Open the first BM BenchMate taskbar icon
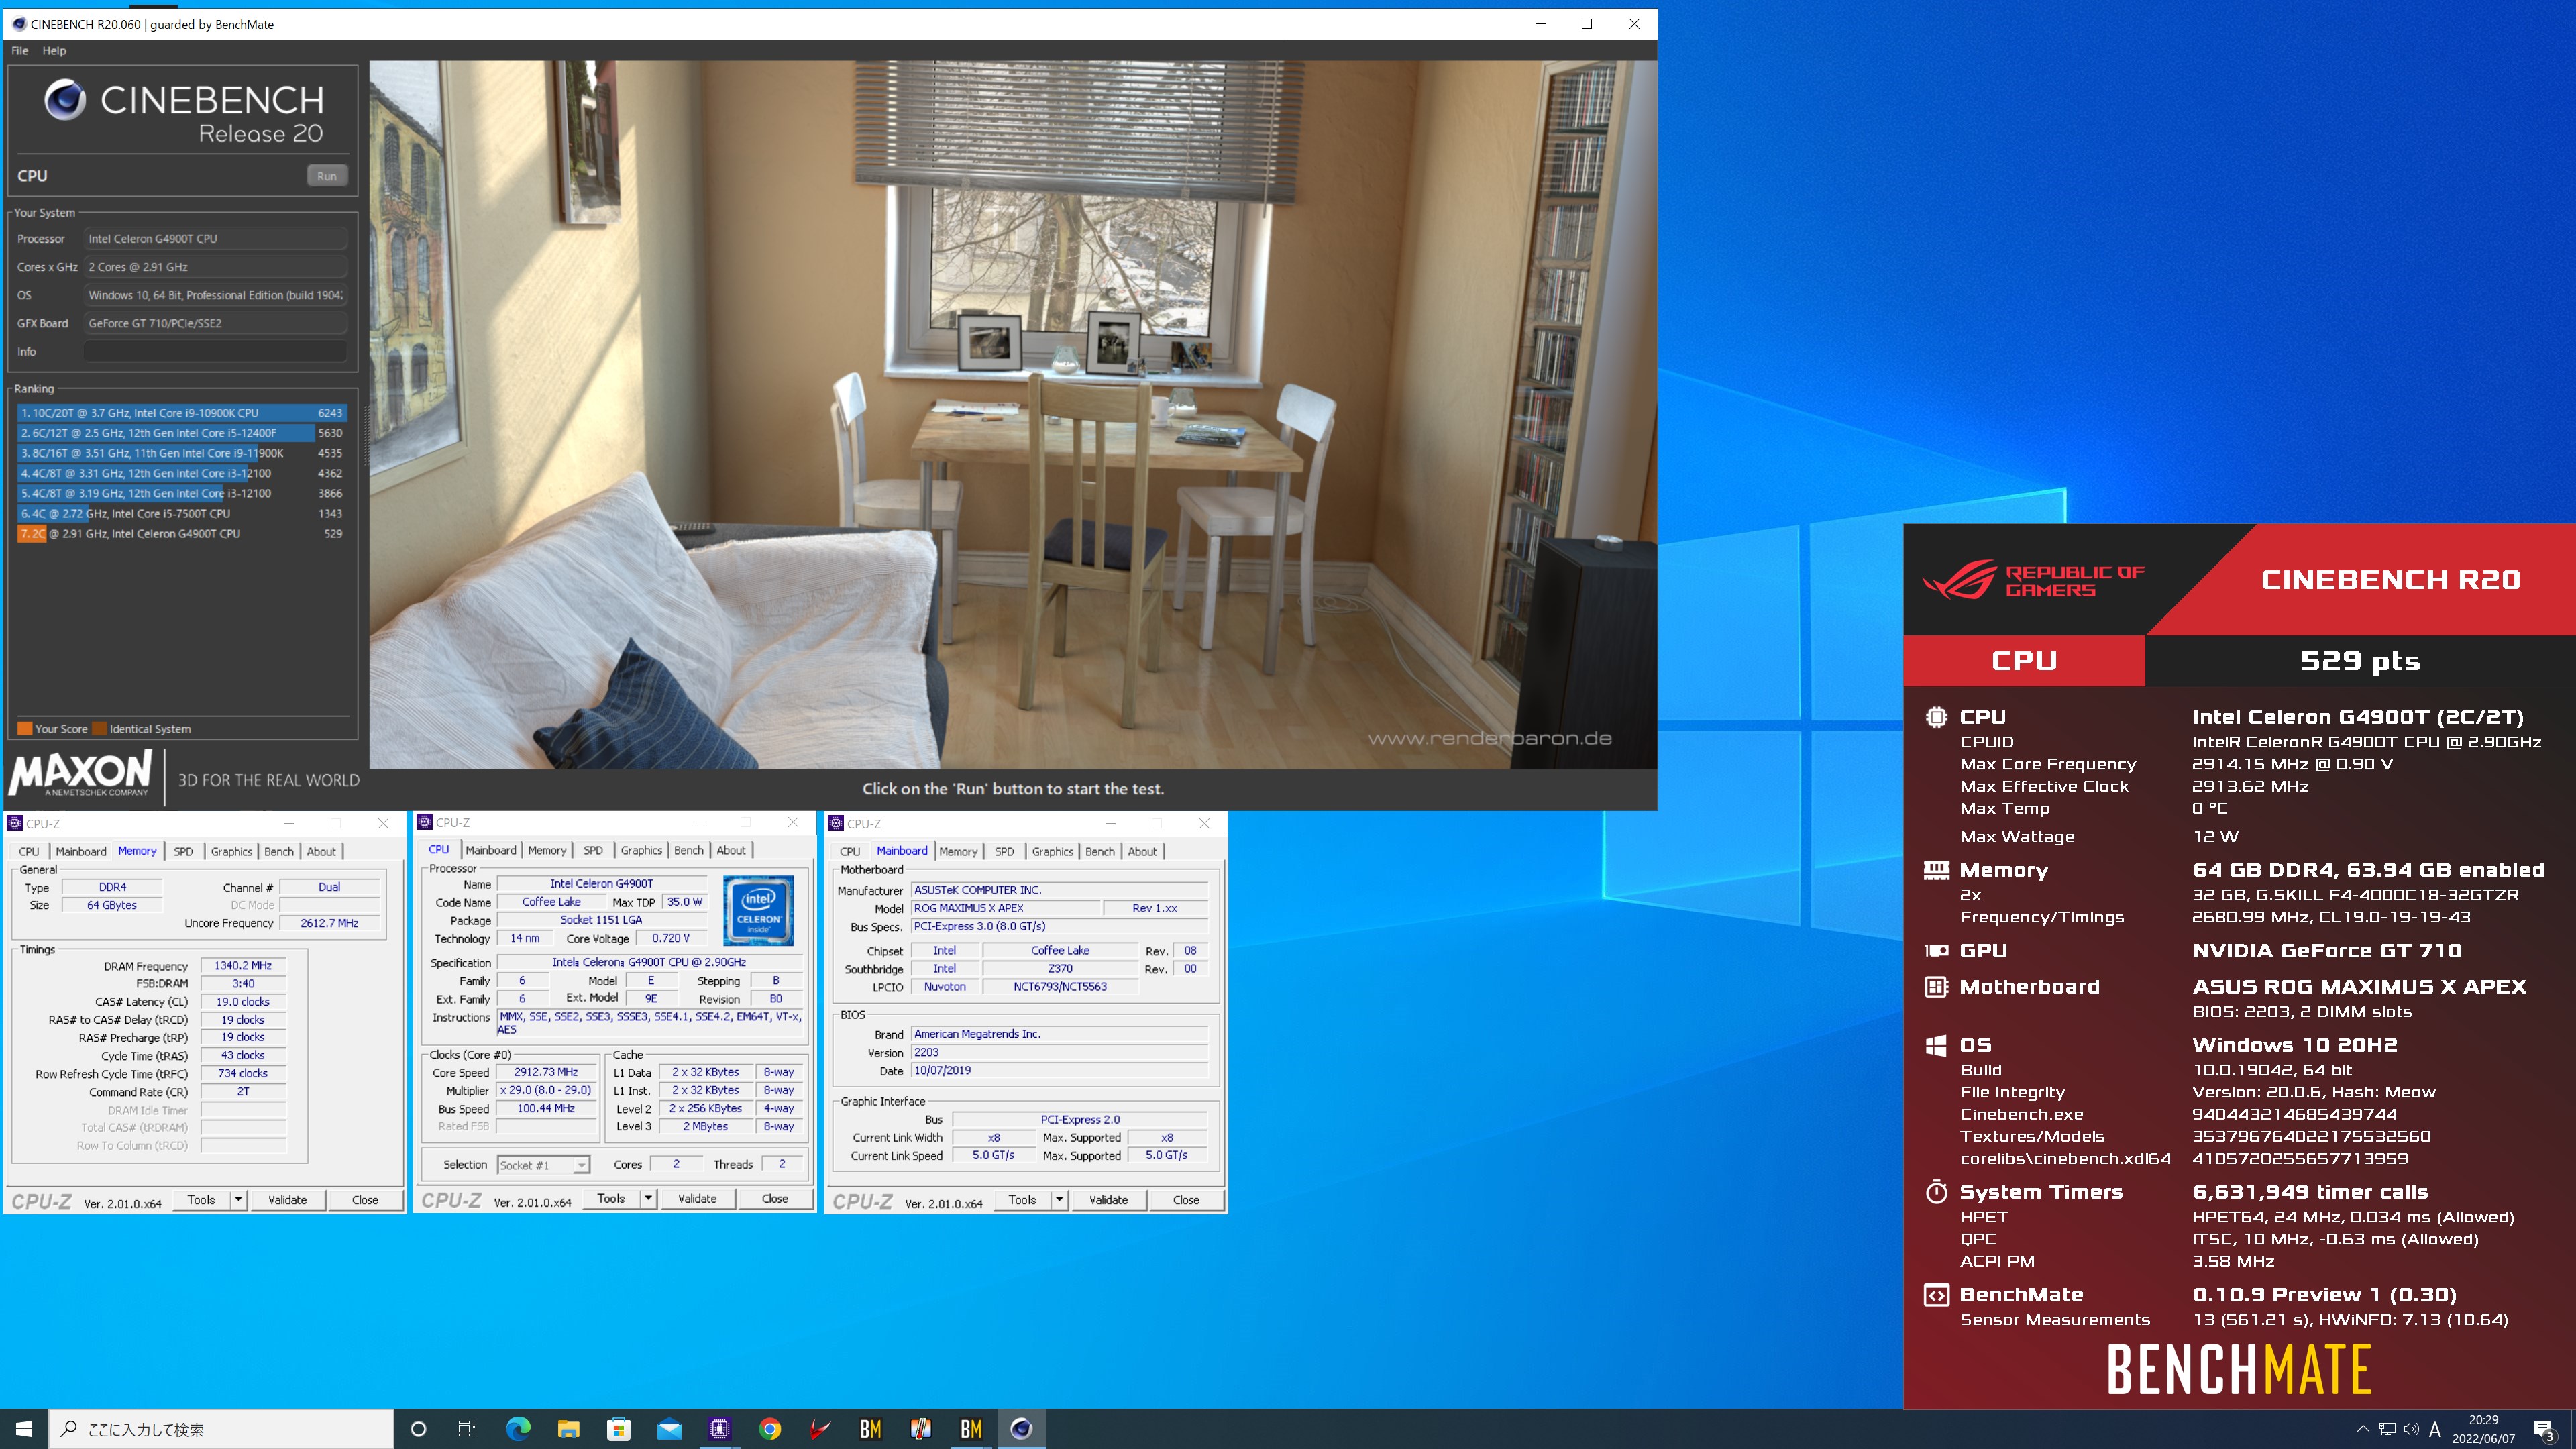The width and height of the screenshot is (2576, 1449). tap(871, 1429)
